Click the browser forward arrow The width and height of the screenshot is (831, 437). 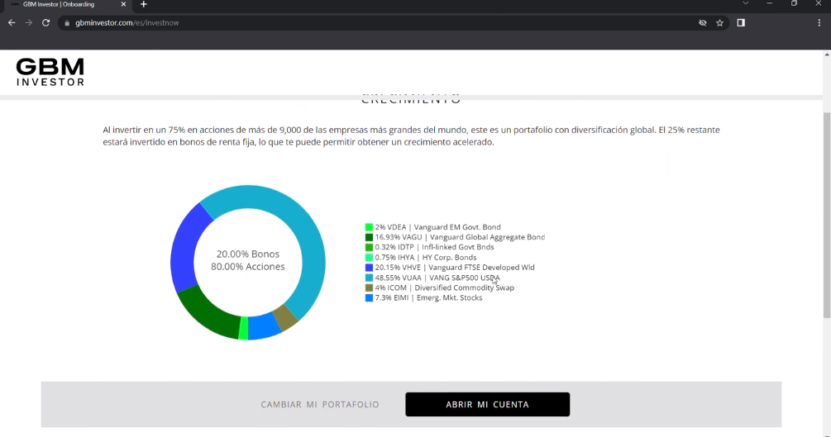pos(29,23)
